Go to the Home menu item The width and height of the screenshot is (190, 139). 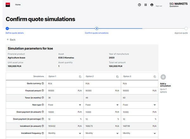(18, 5)
